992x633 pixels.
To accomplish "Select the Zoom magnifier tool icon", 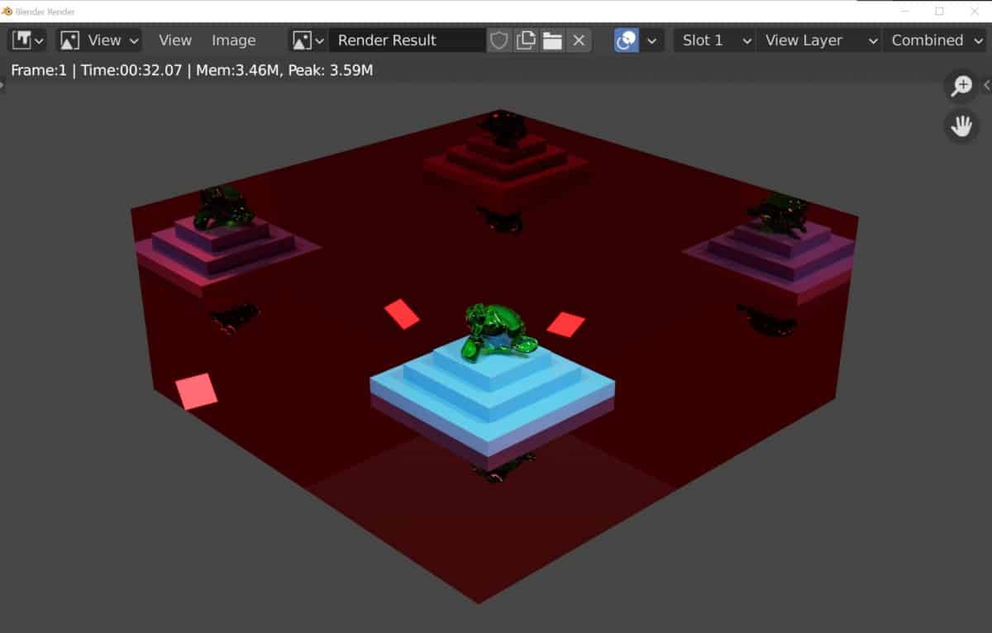I will click(961, 86).
